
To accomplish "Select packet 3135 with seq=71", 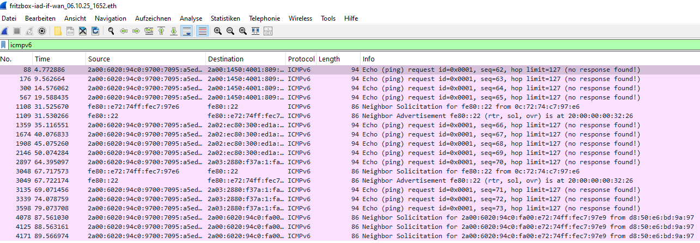I will tap(350, 190).
